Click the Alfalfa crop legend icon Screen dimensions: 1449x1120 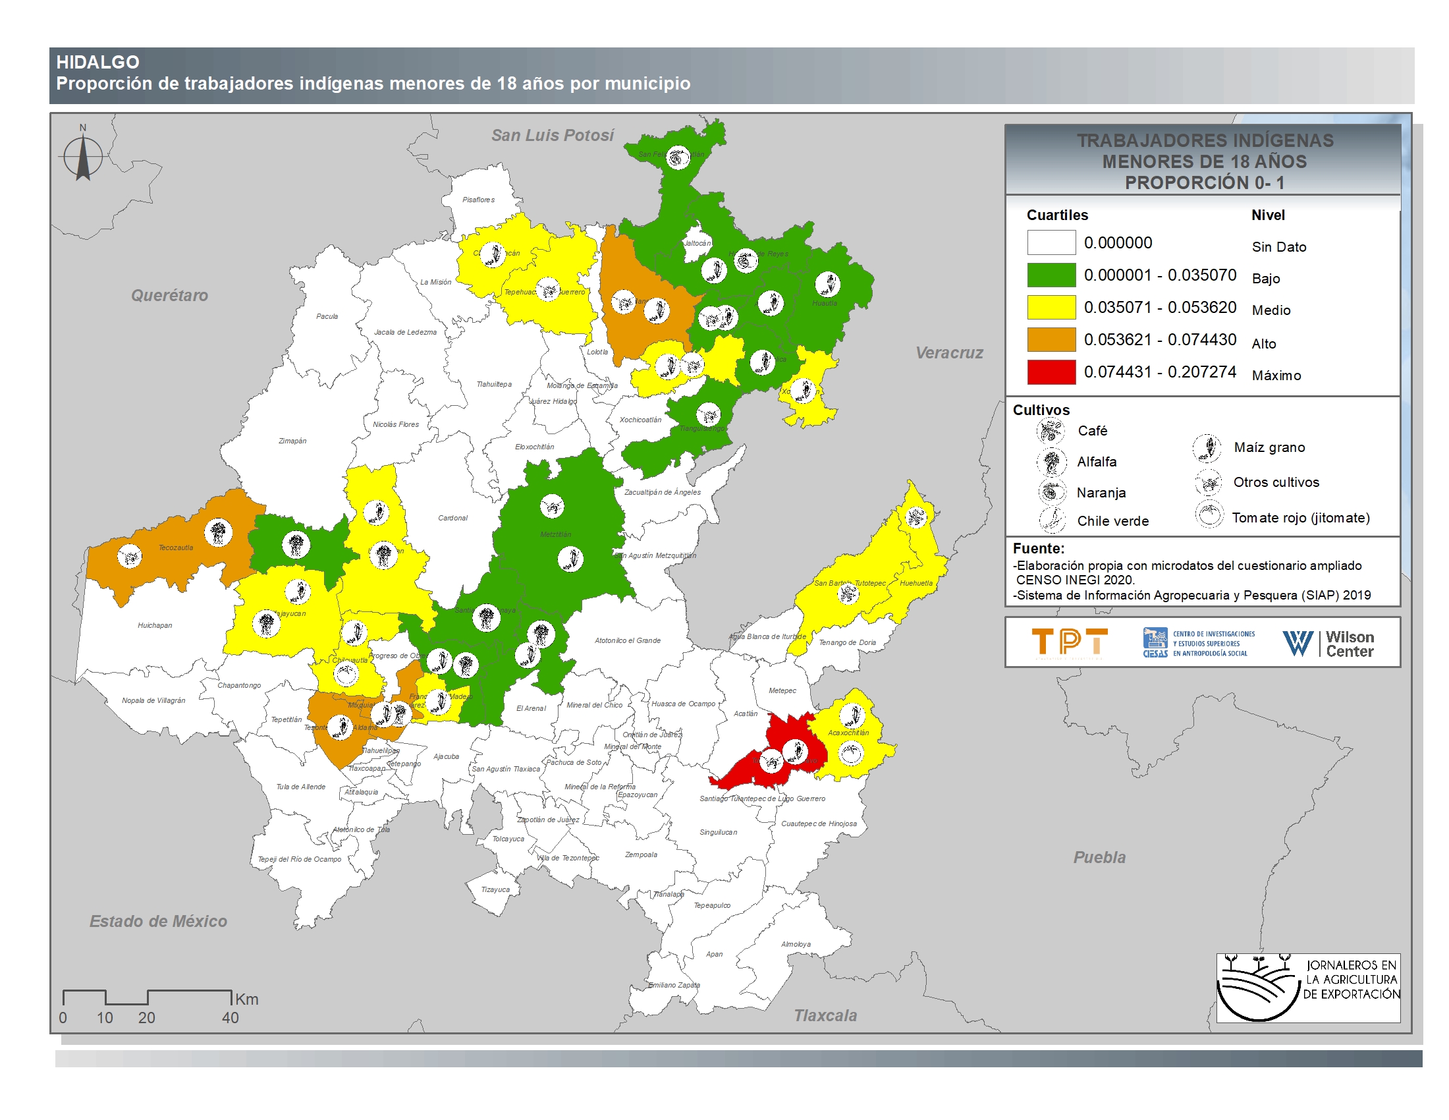pos(1051,462)
